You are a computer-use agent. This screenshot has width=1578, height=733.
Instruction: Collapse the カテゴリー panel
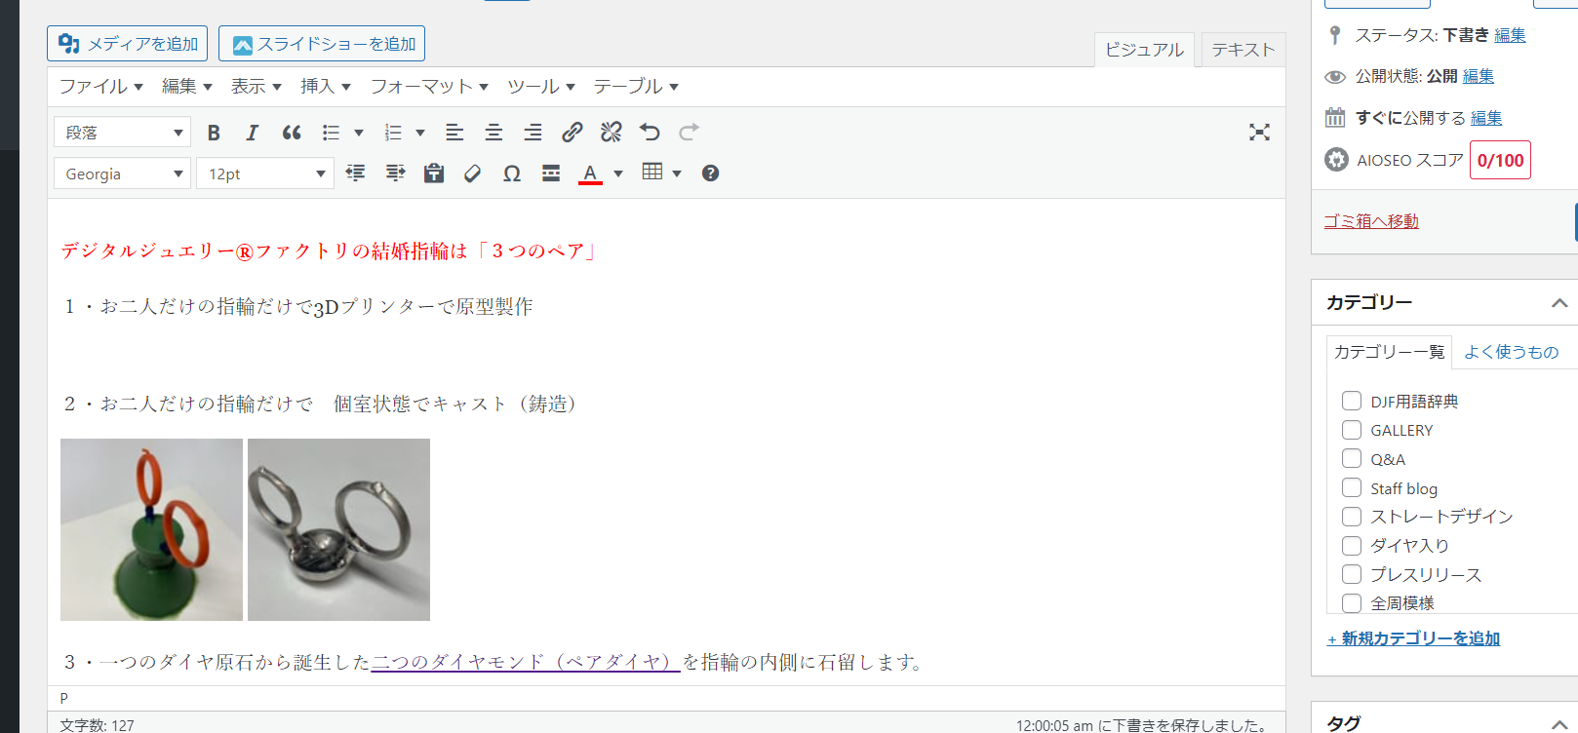point(1559,303)
